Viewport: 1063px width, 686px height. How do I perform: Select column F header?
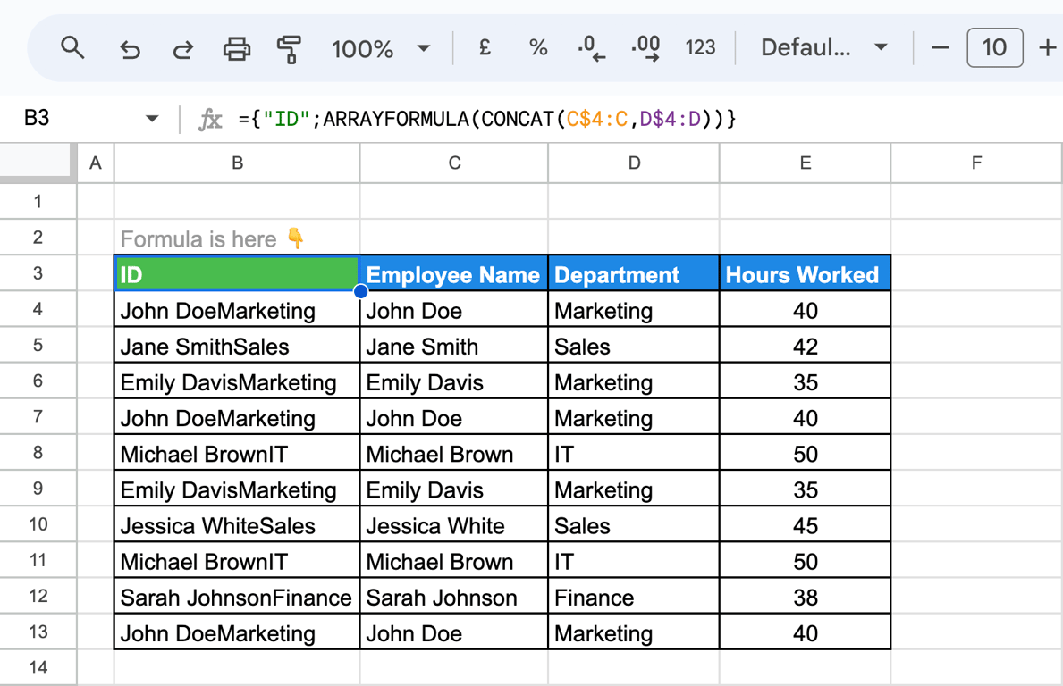pos(976,163)
